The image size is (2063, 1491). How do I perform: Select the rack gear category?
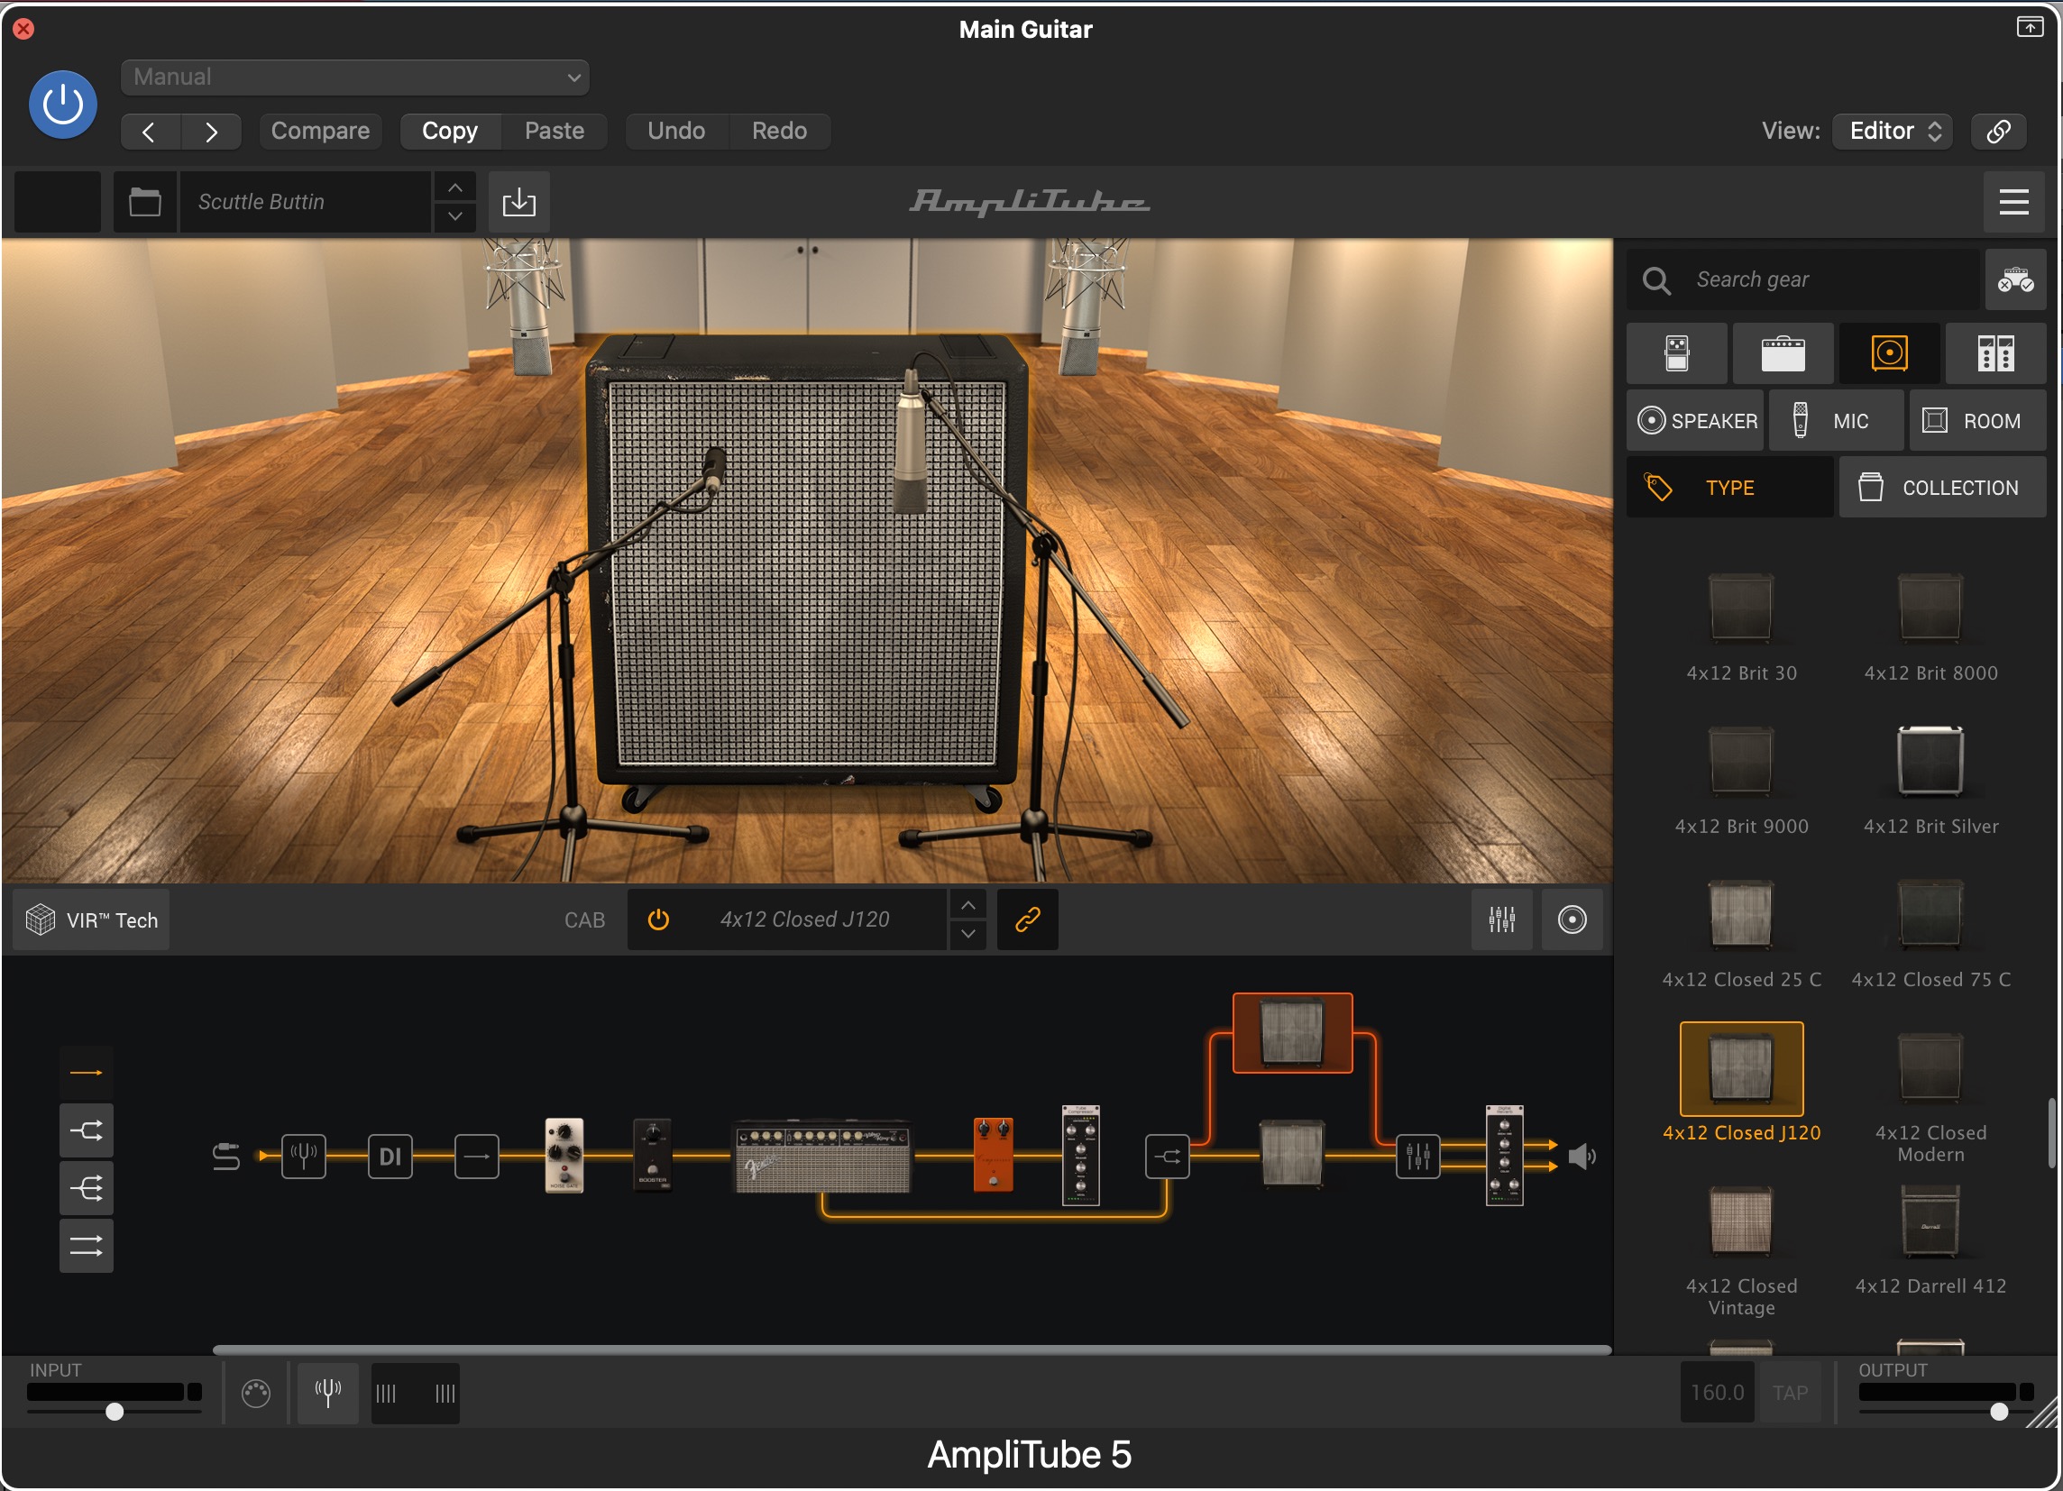pyautogui.click(x=1996, y=353)
